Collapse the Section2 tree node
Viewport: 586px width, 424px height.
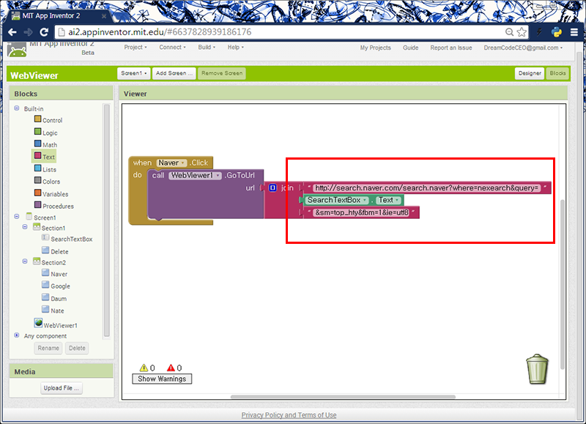25,261
